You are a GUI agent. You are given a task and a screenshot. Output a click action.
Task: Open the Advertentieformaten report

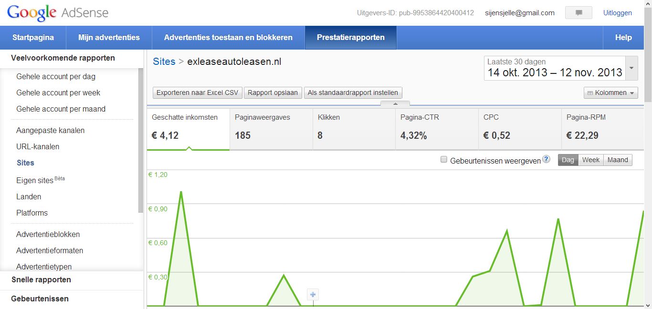(x=50, y=250)
